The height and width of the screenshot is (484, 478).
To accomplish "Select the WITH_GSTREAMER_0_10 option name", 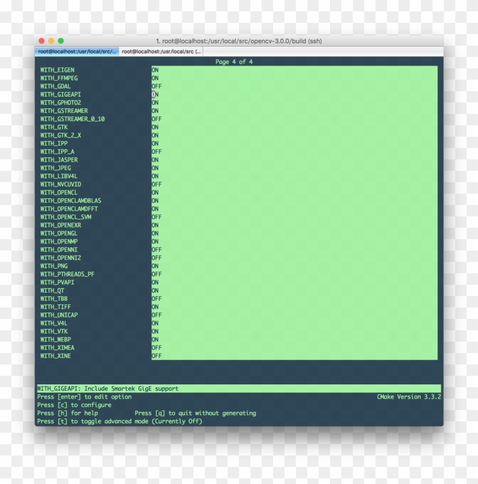I will 72,119.
